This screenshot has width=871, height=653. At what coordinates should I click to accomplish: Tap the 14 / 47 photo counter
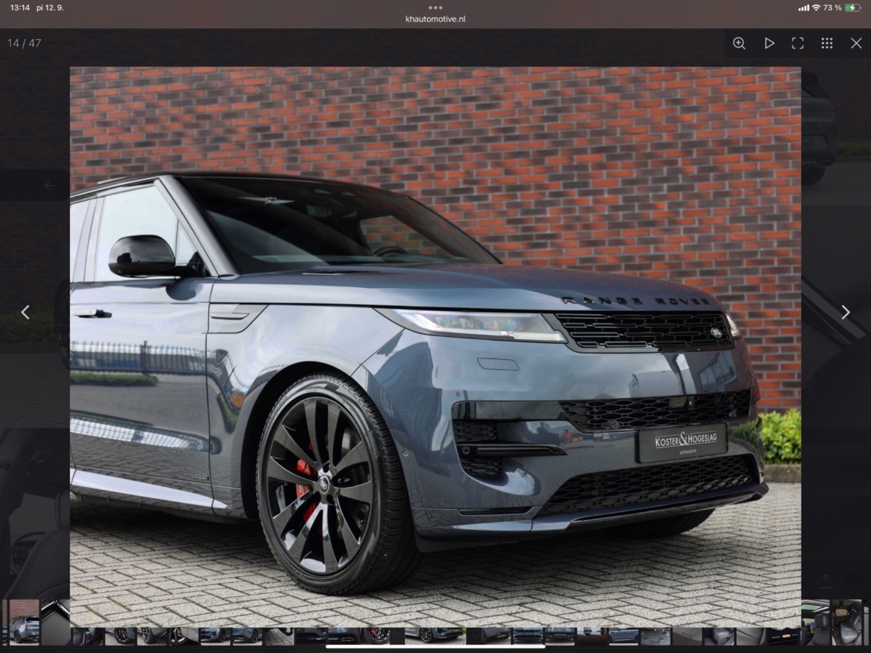click(x=24, y=43)
